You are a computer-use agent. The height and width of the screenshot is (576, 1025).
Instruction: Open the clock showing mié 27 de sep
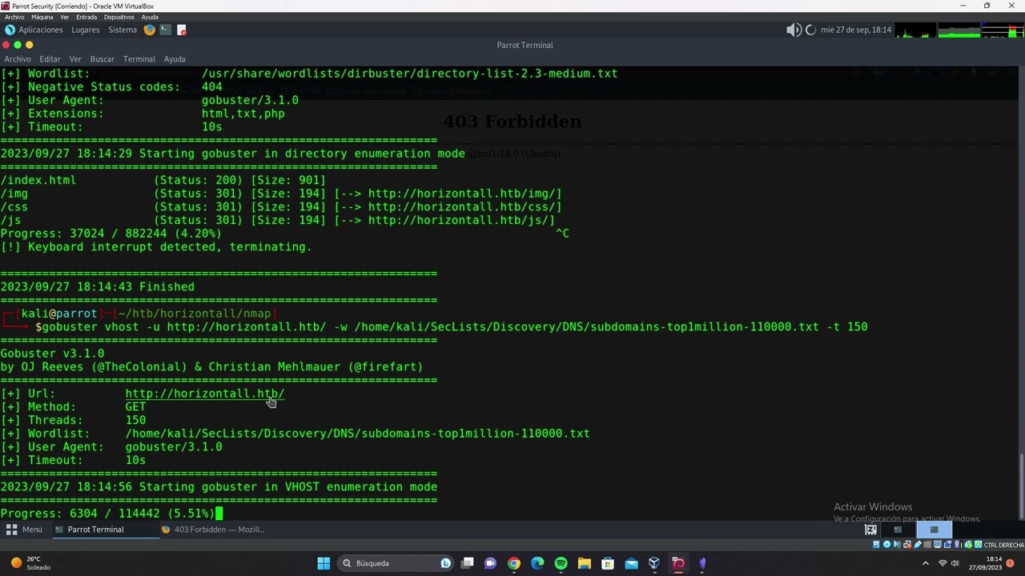[856, 30]
